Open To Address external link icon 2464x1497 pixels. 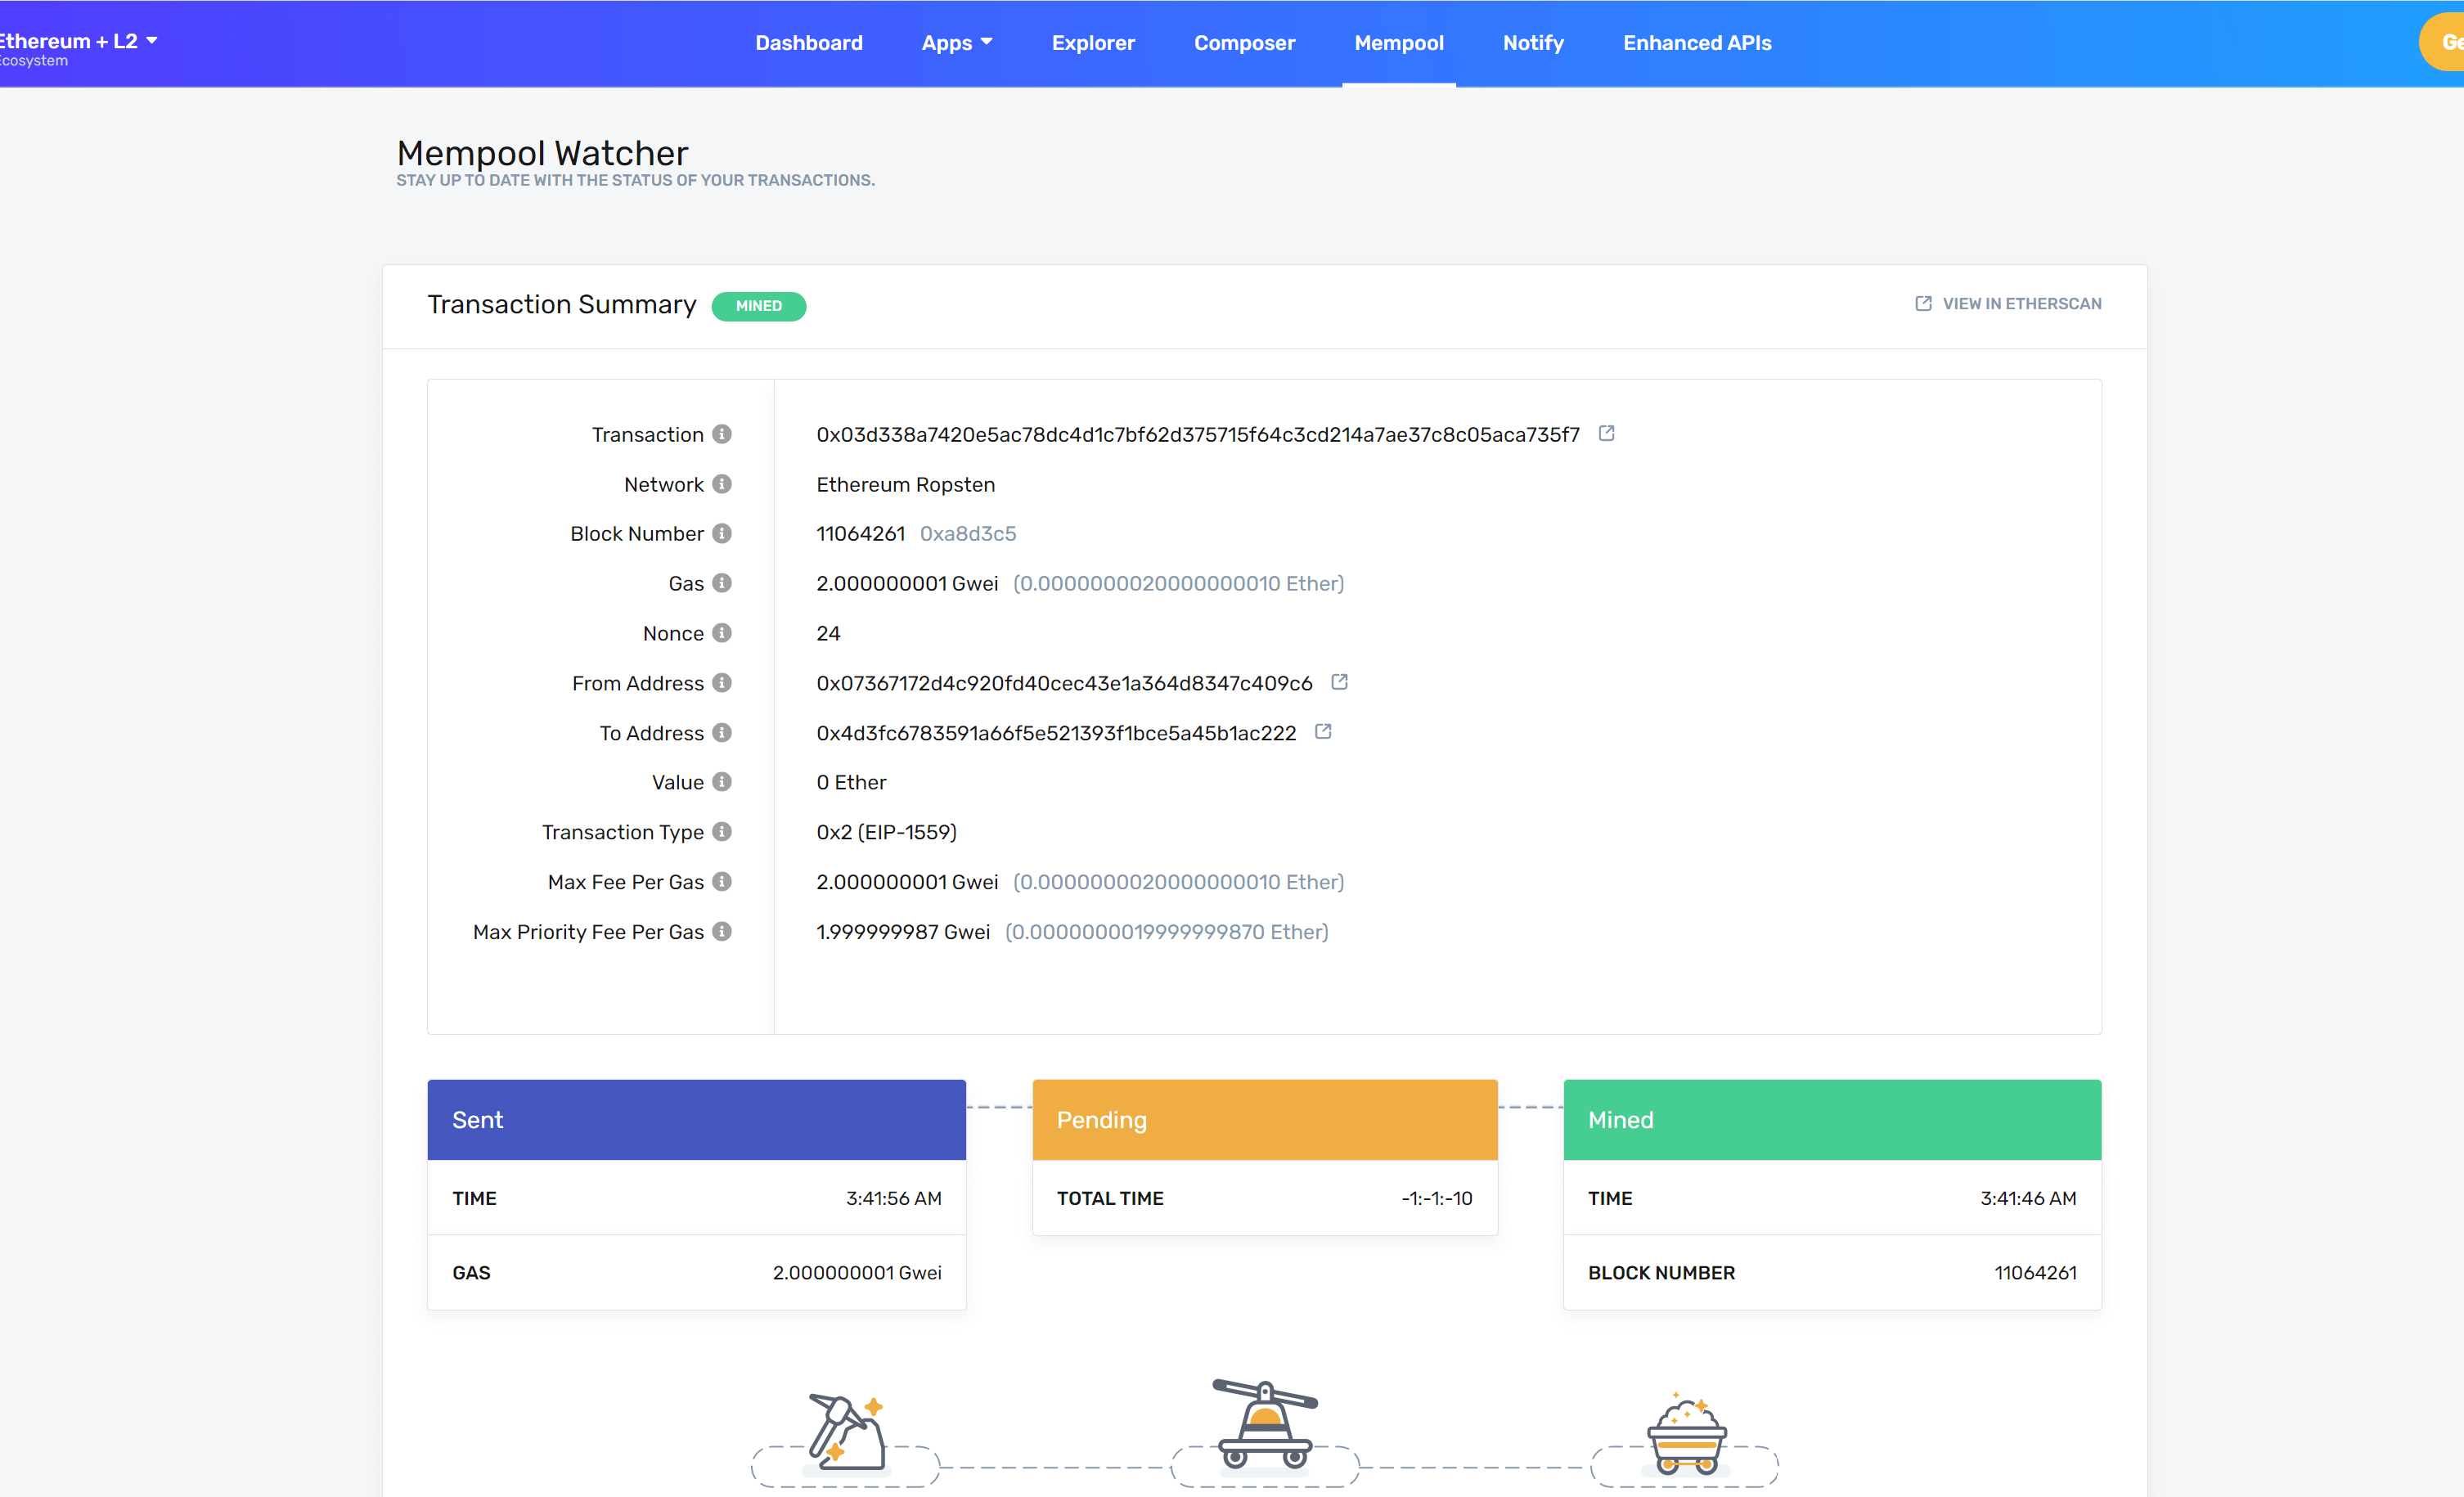point(1323,732)
